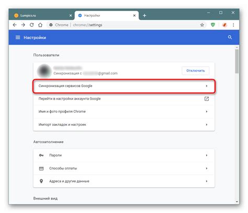Expand arrow at right of Способы оплаты
The width and height of the screenshot is (248, 213).
click(x=207, y=168)
